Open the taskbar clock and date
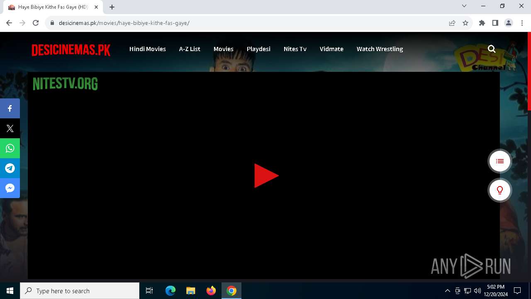Screen dimensions: 531x299 [496, 291]
